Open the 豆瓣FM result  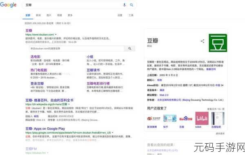[x=31, y=149]
